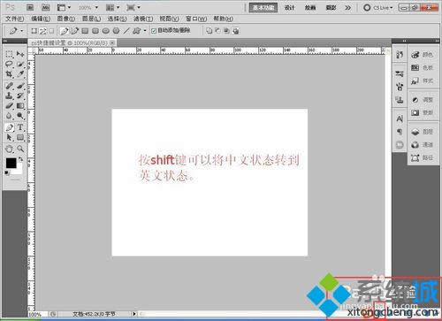Choose Shape Layers mode in options bar
The width and height of the screenshot is (442, 321).
34,31
